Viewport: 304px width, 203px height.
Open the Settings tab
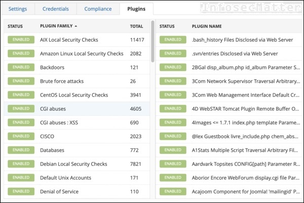coord(18,9)
